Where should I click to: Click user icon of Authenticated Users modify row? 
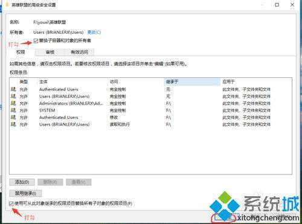pos(13,117)
